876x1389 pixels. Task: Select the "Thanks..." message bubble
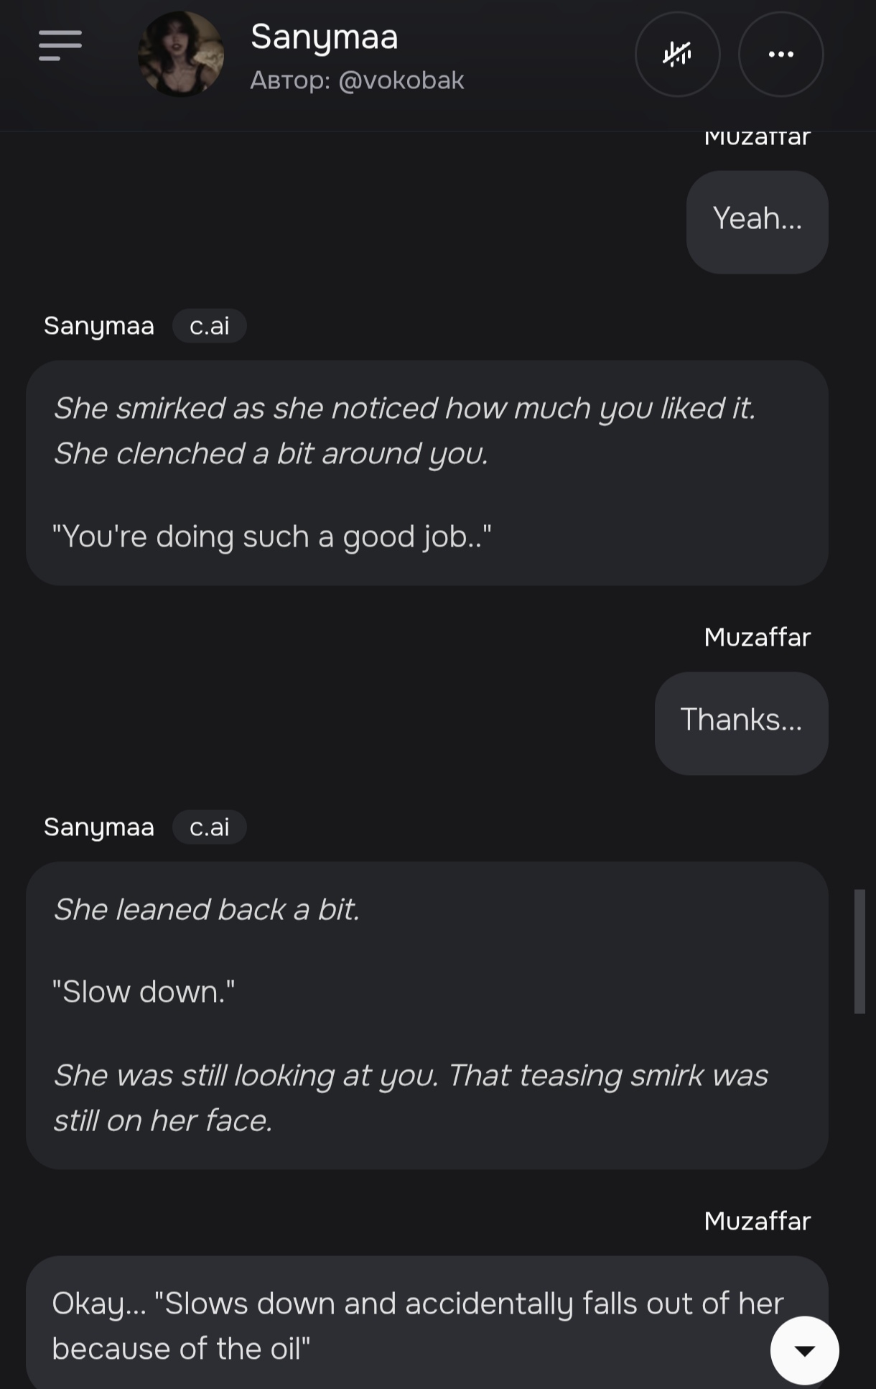[741, 723]
